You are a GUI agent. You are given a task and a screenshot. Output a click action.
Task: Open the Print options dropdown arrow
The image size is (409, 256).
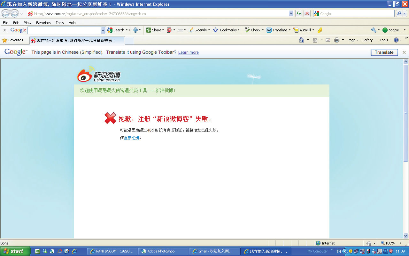pyautogui.click(x=343, y=40)
